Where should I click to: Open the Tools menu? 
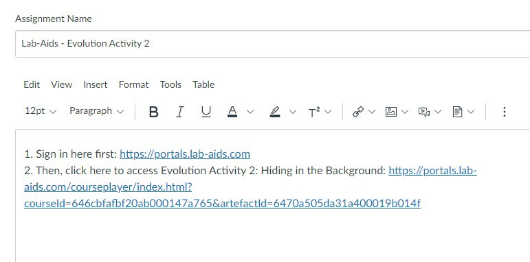pyautogui.click(x=170, y=84)
